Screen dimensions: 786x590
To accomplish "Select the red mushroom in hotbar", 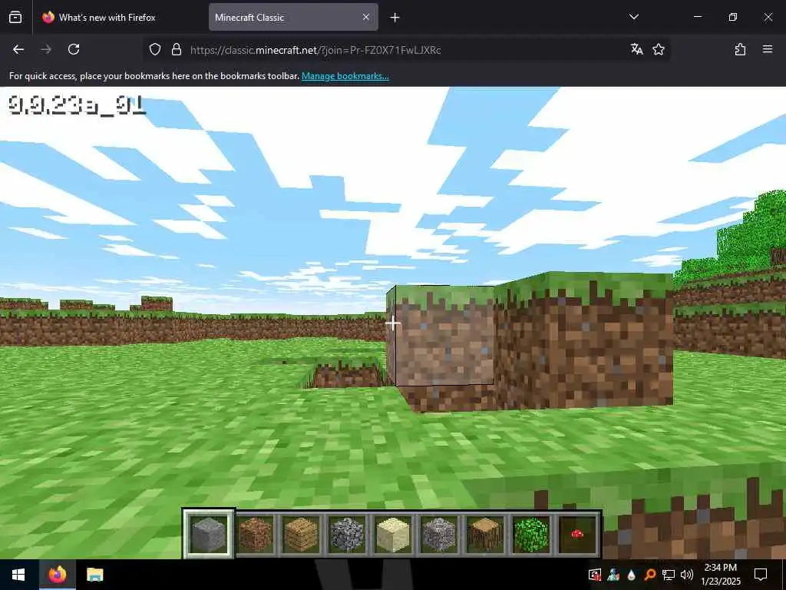I will pos(577,534).
